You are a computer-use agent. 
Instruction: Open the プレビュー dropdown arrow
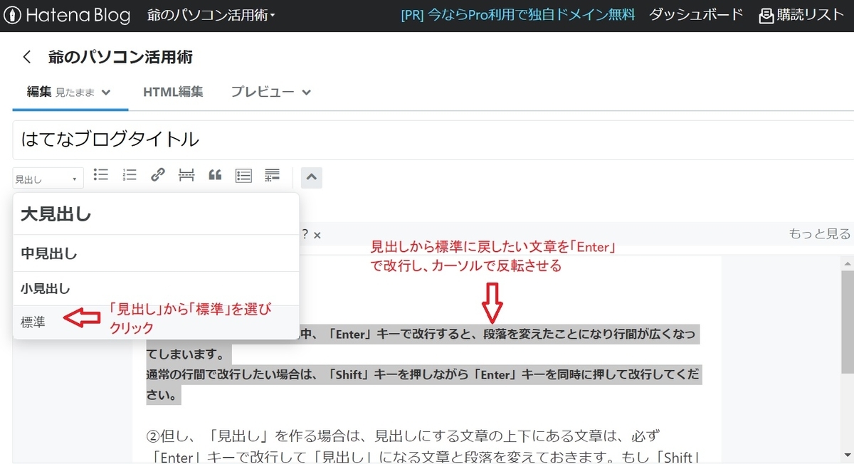click(305, 92)
